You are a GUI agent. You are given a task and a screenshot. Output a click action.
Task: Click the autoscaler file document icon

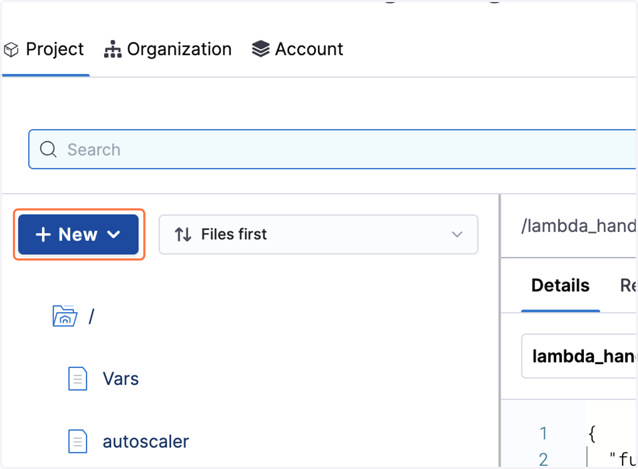pos(78,442)
